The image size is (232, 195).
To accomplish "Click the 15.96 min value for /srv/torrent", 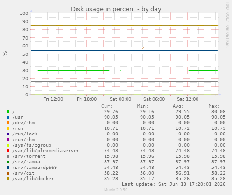I will (x=147, y=156).
